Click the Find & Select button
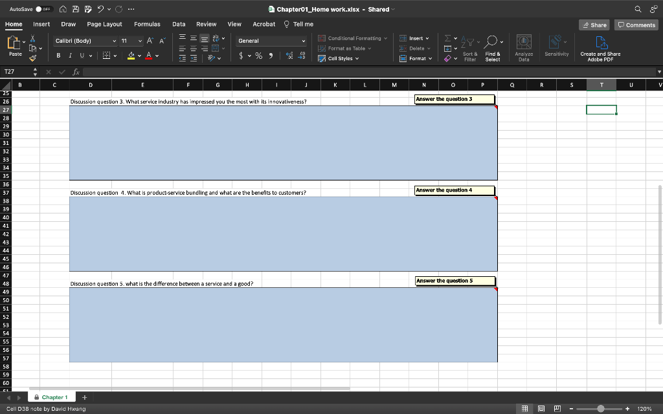Image resolution: width=663 pixels, height=414 pixels. pyautogui.click(x=493, y=48)
